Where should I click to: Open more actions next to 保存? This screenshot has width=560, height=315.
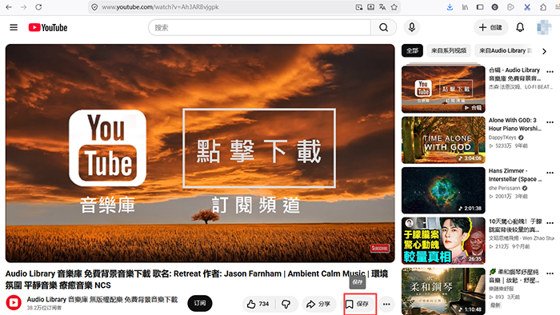pyautogui.click(x=386, y=304)
